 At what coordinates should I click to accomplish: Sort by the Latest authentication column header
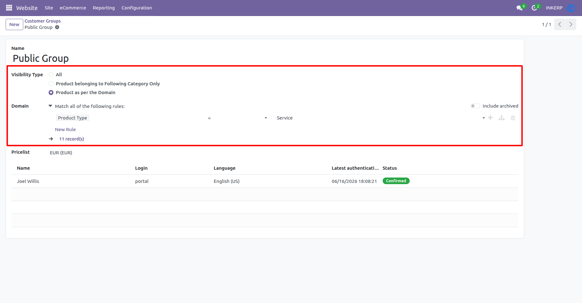click(355, 168)
